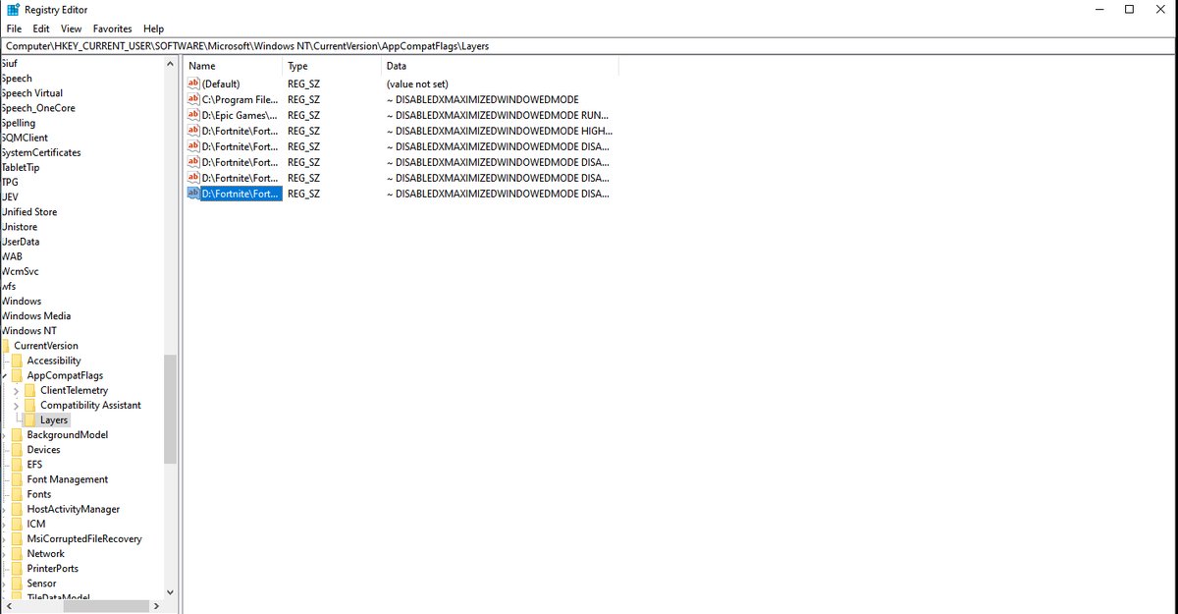Select the UEV key

coord(10,196)
